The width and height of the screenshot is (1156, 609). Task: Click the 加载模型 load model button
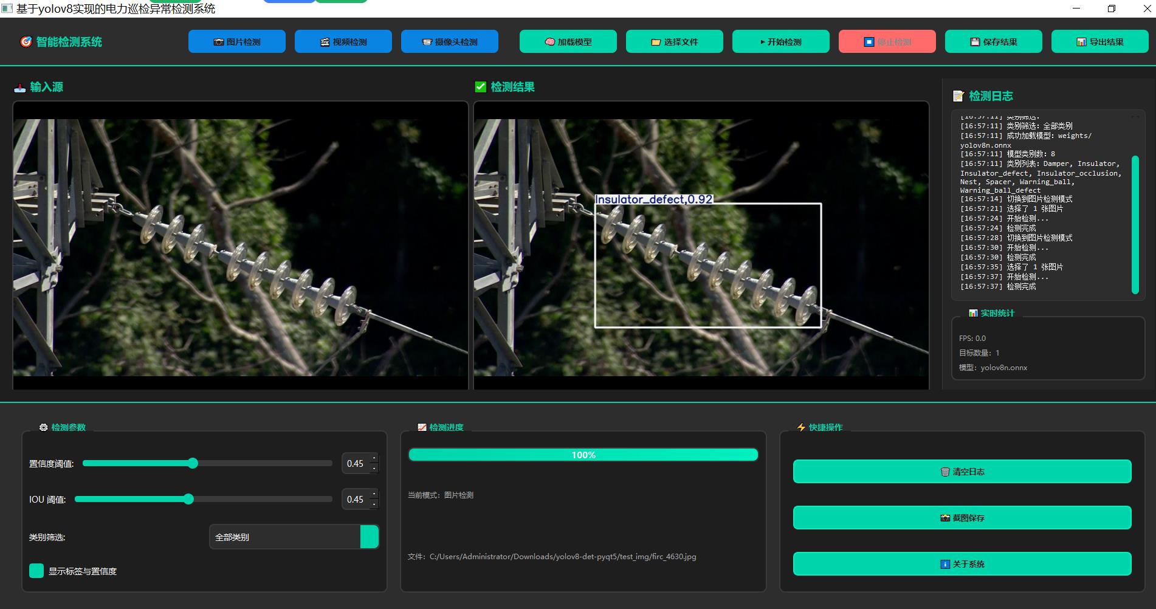click(x=568, y=41)
